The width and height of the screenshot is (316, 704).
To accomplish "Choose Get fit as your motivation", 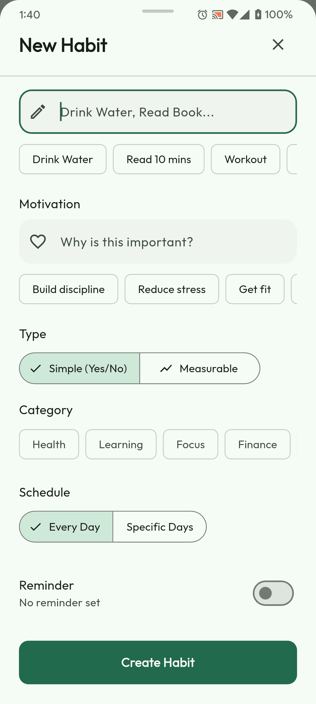I will tap(255, 289).
